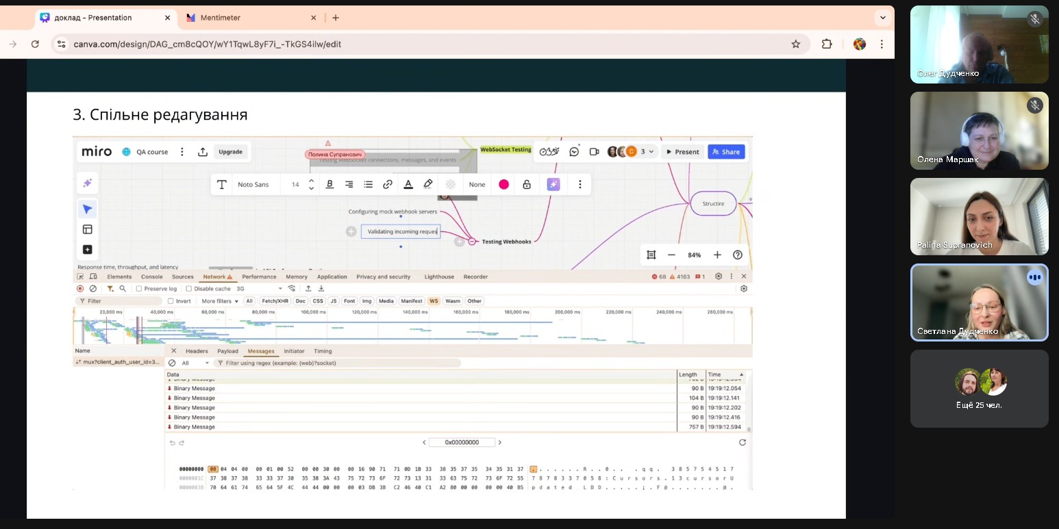The width and height of the screenshot is (1059, 529).
Task: Check the Invert filter checkbox
Action: [171, 301]
